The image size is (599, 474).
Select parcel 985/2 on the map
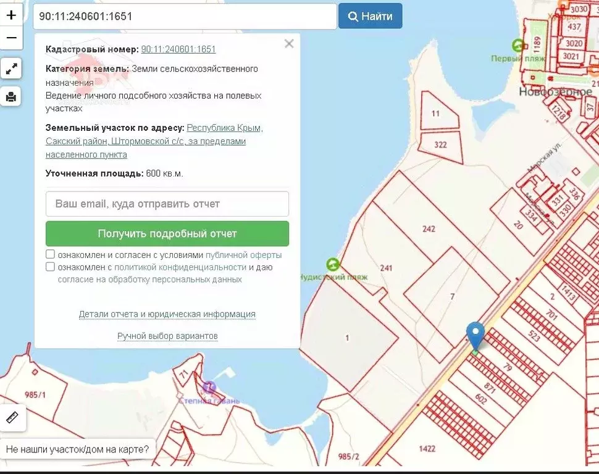tap(348, 456)
